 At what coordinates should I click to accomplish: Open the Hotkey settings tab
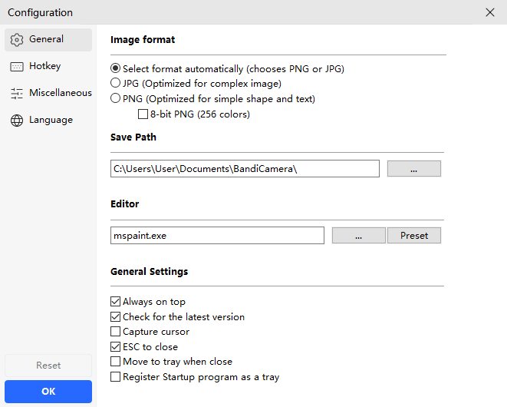[44, 67]
